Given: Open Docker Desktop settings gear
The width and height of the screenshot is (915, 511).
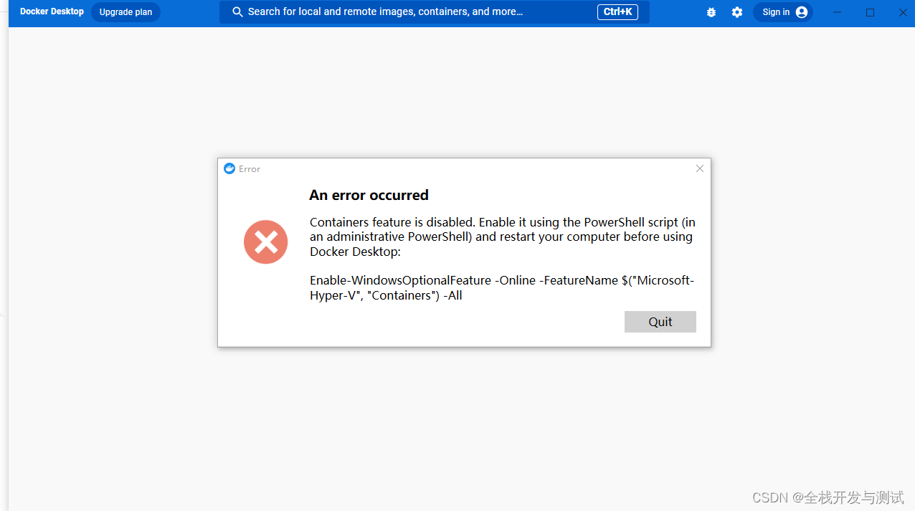Looking at the screenshot, I should click(x=737, y=12).
